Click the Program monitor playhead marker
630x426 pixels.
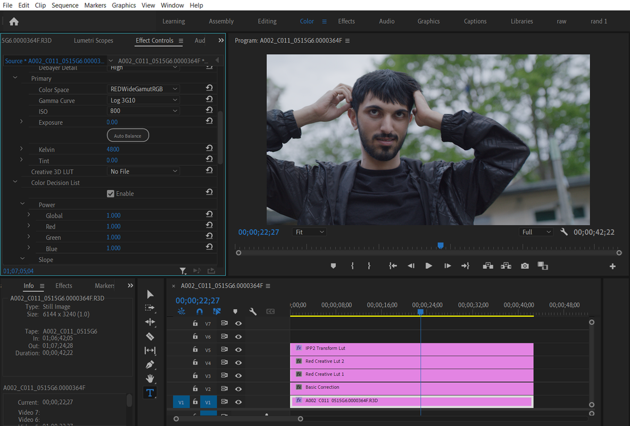pyautogui.click(x=441, y=245)
